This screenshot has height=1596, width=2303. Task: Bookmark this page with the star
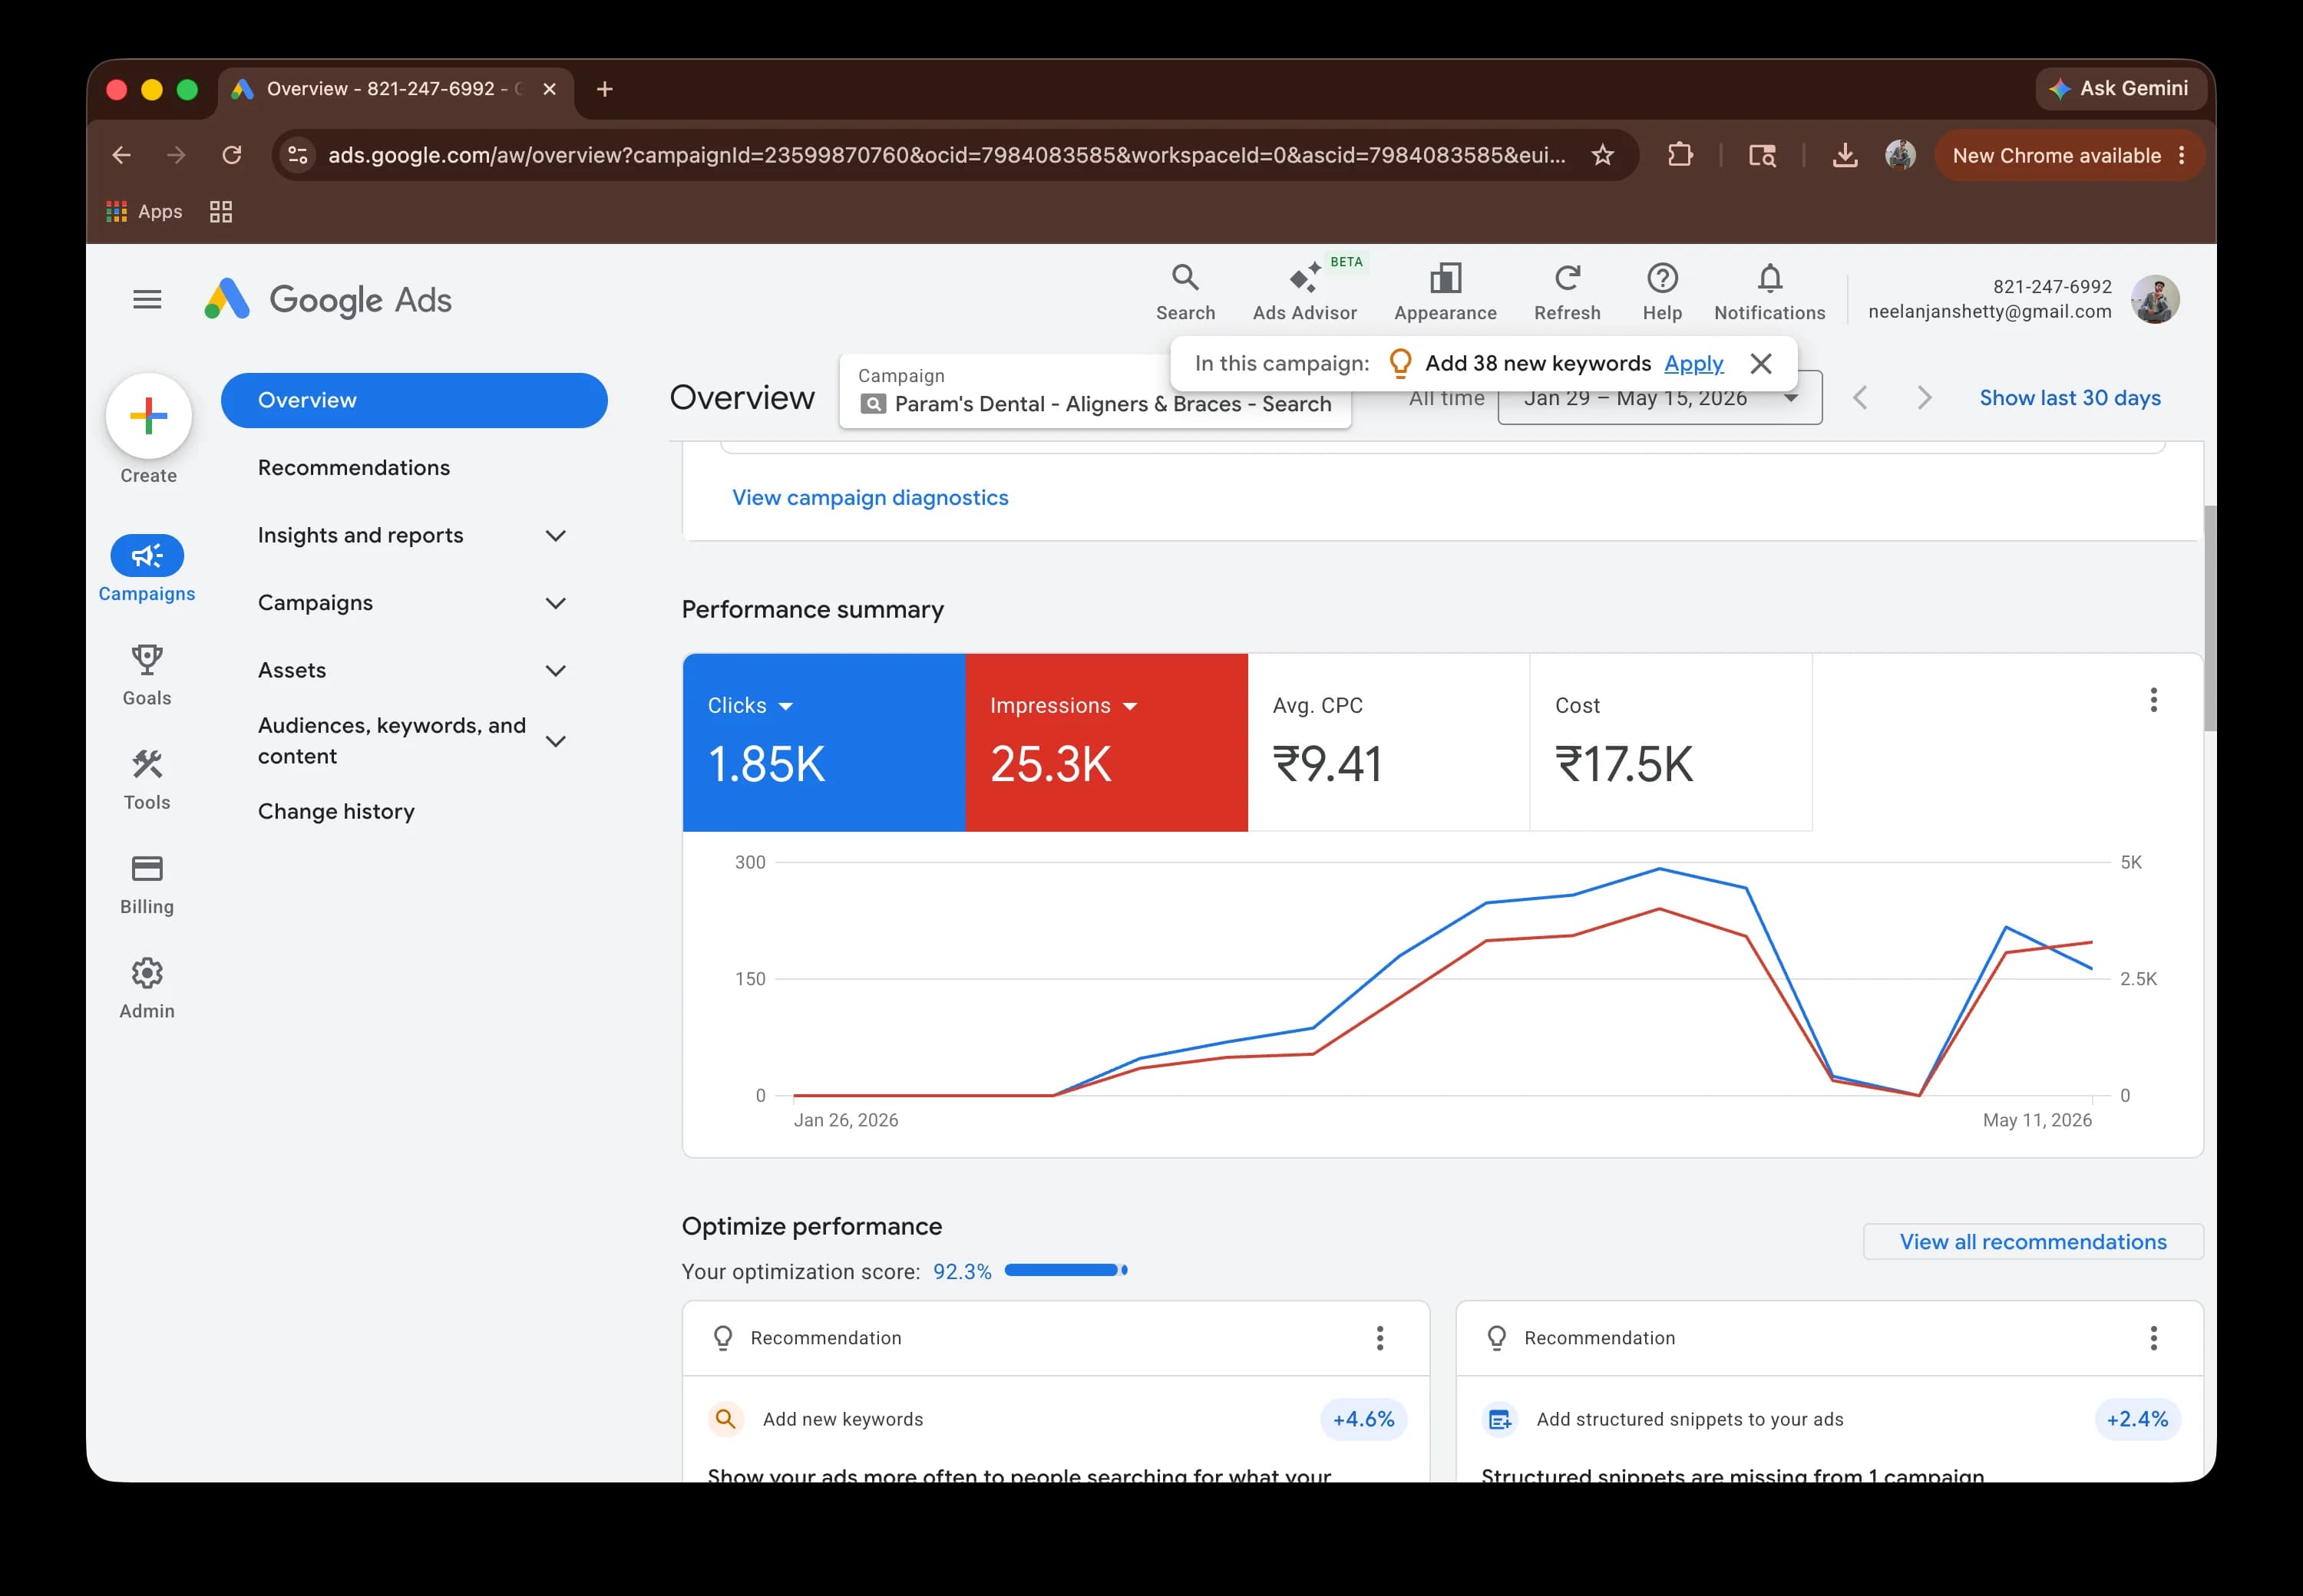coord(1603,155)
